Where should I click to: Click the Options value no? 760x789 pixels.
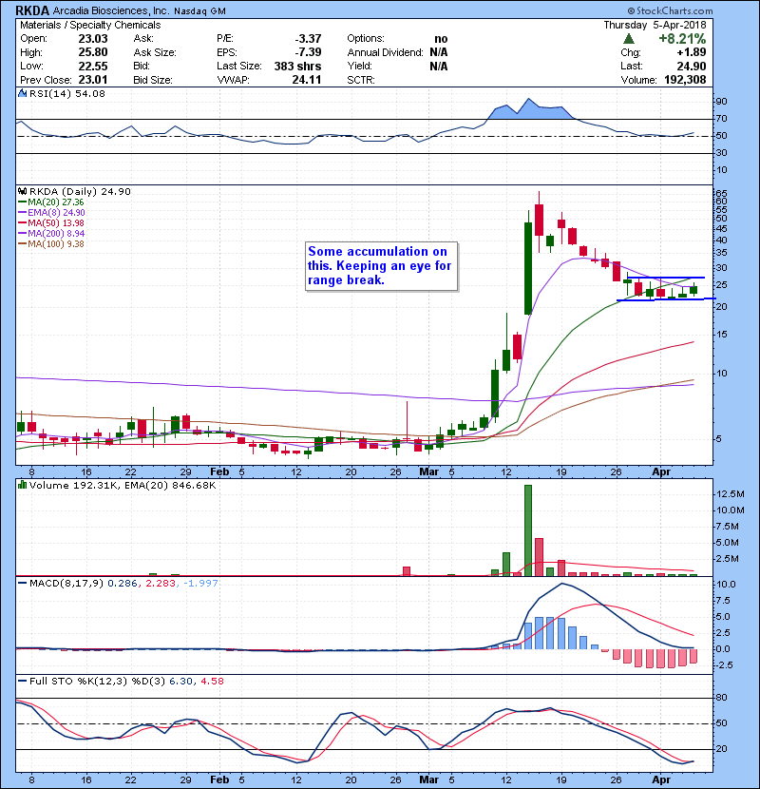click(x=441, y=39)
